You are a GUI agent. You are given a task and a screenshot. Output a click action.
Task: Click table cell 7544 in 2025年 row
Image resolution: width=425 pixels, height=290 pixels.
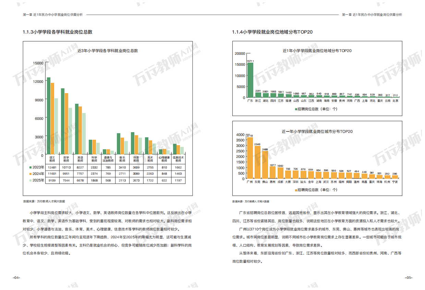click(66, 180)
